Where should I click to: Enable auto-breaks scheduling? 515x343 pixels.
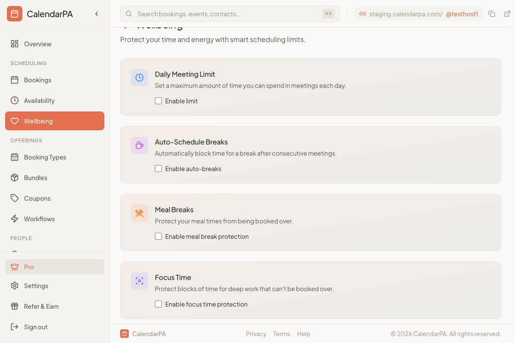coord(158,168)
